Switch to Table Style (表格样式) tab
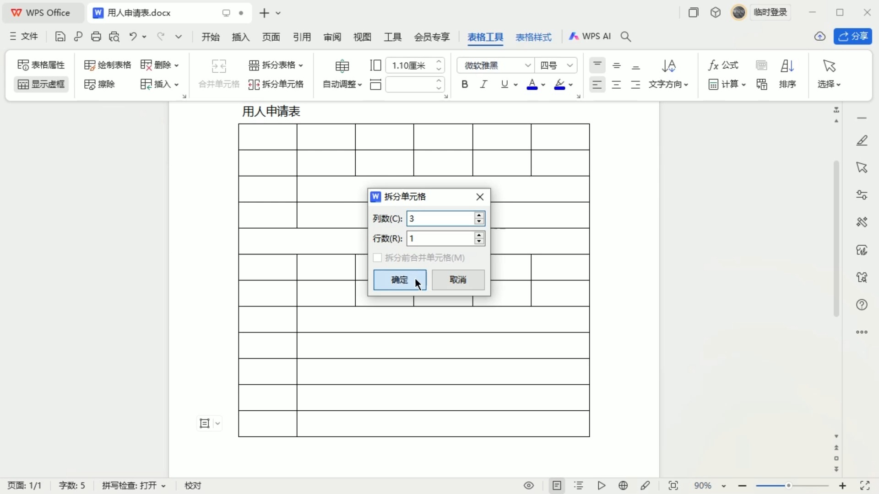This screenshot has height=494, width=879. tap(533, 37)
